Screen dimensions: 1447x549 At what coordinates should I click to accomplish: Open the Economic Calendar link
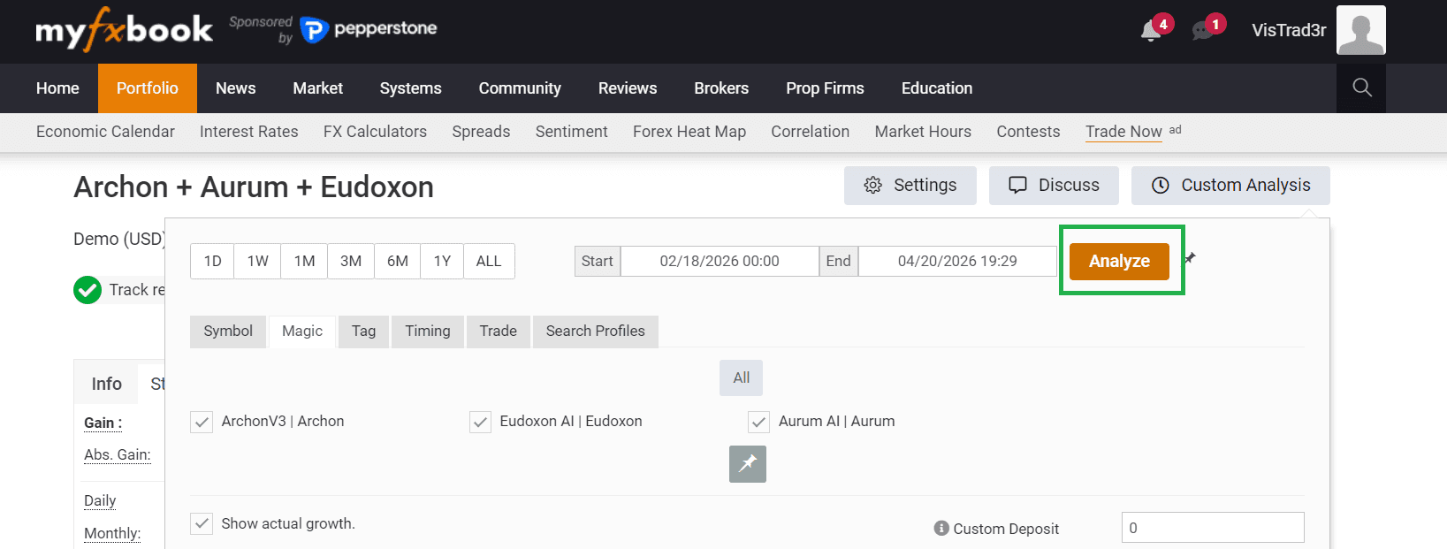pos(105,132)
